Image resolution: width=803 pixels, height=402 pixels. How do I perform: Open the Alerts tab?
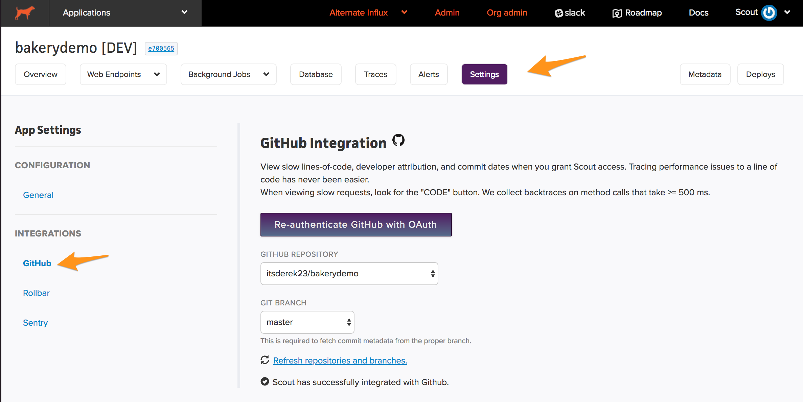pos(429,74)
